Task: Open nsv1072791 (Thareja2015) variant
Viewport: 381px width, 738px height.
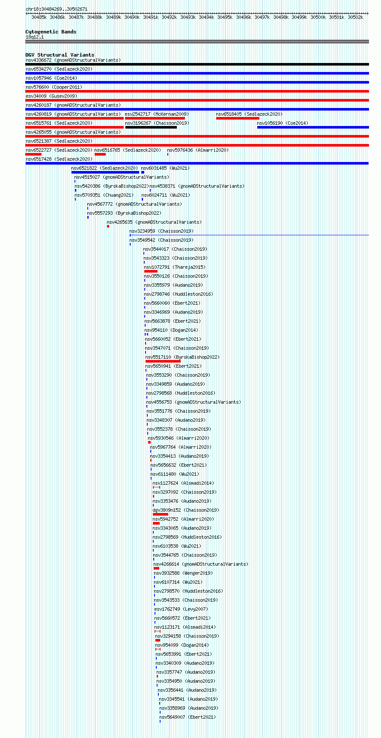Action: [175, 267]
